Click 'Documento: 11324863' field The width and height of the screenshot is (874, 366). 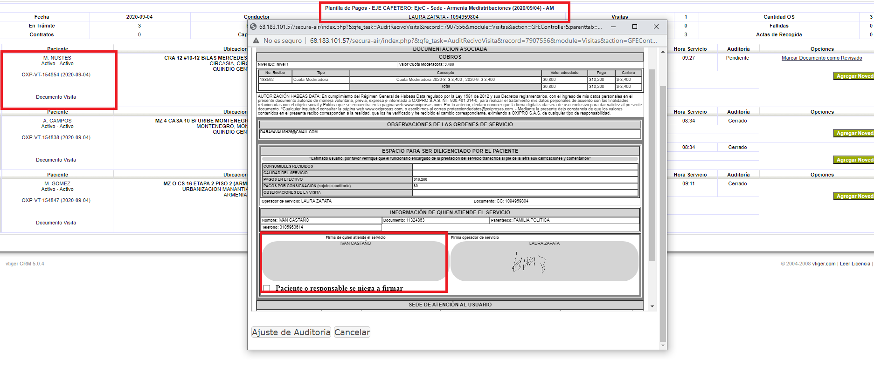(436, 220)
